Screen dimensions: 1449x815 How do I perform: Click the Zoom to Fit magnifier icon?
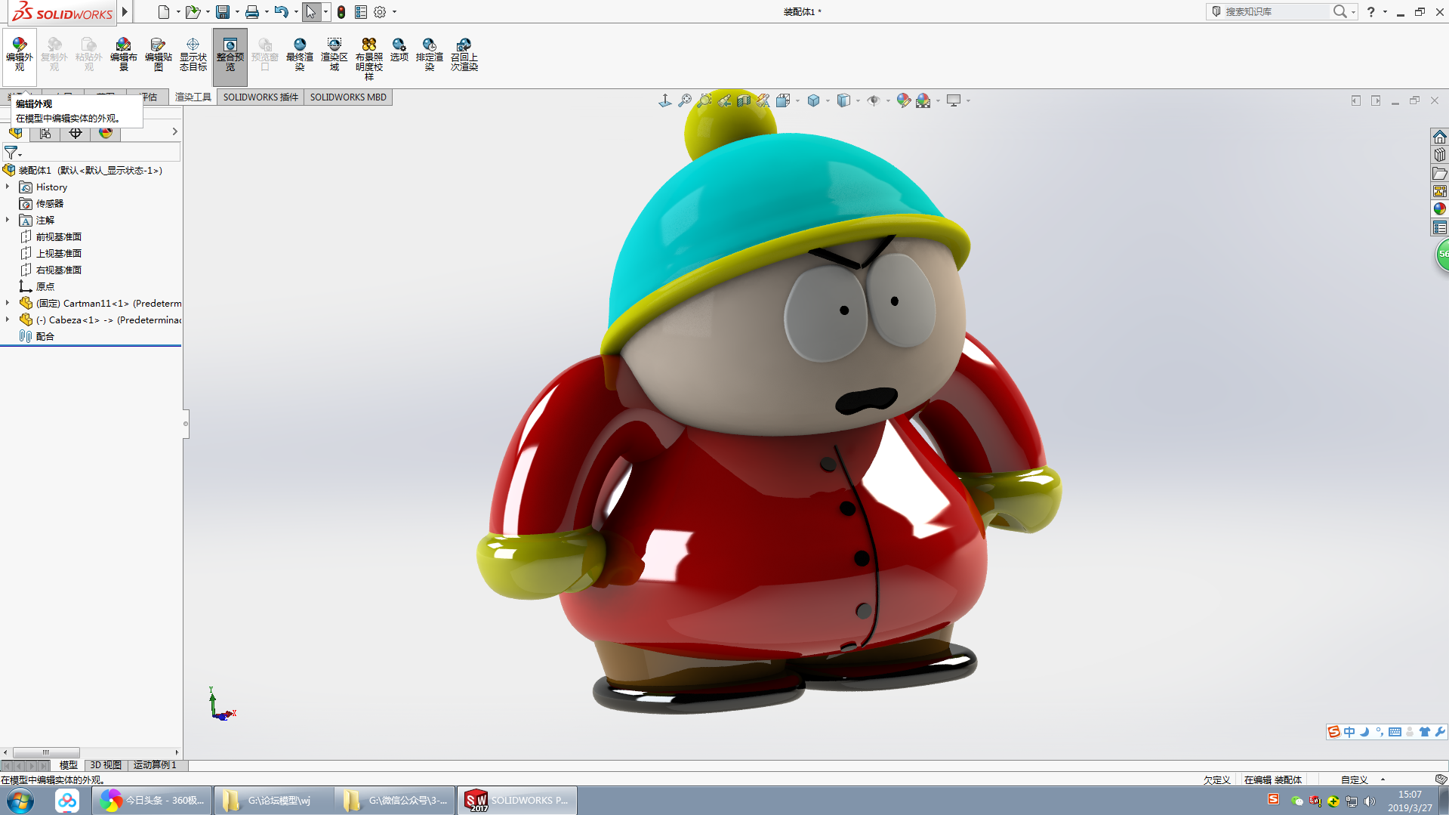tap(685, 100)
